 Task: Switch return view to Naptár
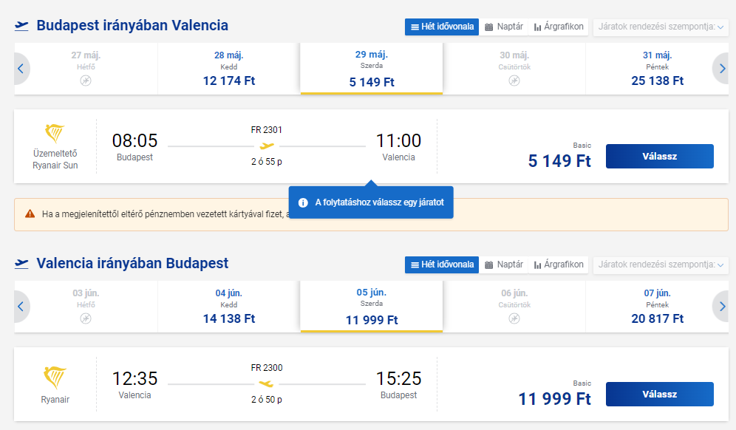click(504, 265)
